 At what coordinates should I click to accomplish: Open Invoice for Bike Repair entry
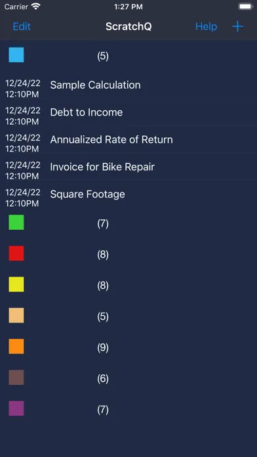pos(128,167)
